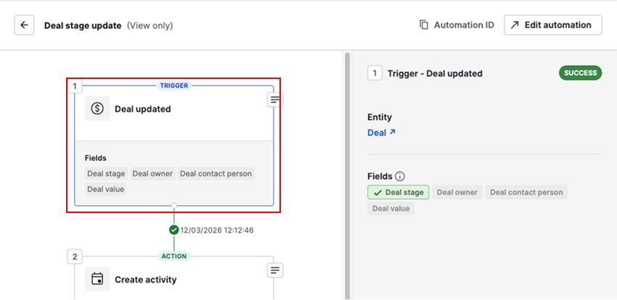Click the back arrow button
Viewport: 617px width, 300px height.
coord(25,25)
